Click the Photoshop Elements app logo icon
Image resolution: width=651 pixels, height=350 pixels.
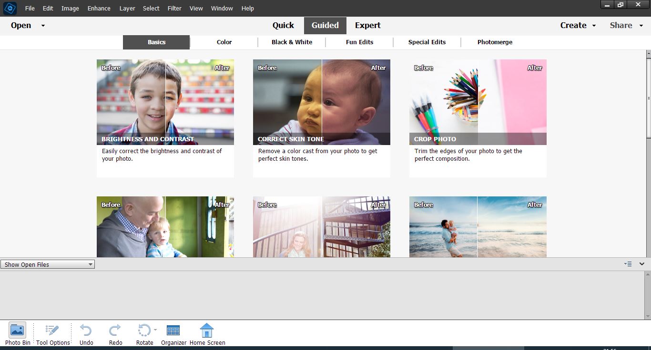click(10, 8)
